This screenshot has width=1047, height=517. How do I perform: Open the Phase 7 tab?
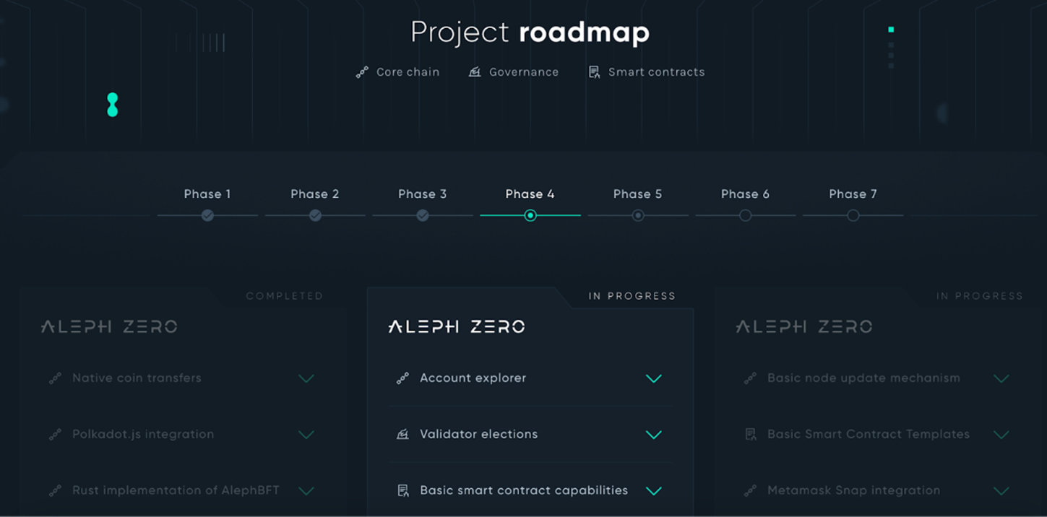tap(853, 194)
